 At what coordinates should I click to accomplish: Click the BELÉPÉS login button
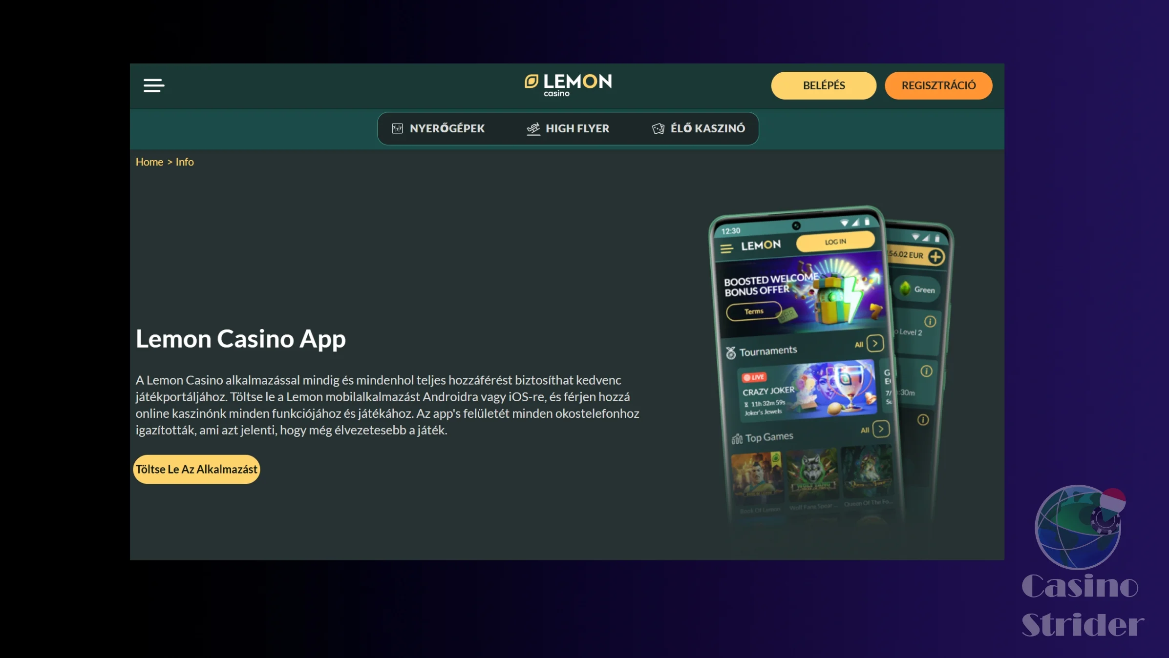coord(824,85)
